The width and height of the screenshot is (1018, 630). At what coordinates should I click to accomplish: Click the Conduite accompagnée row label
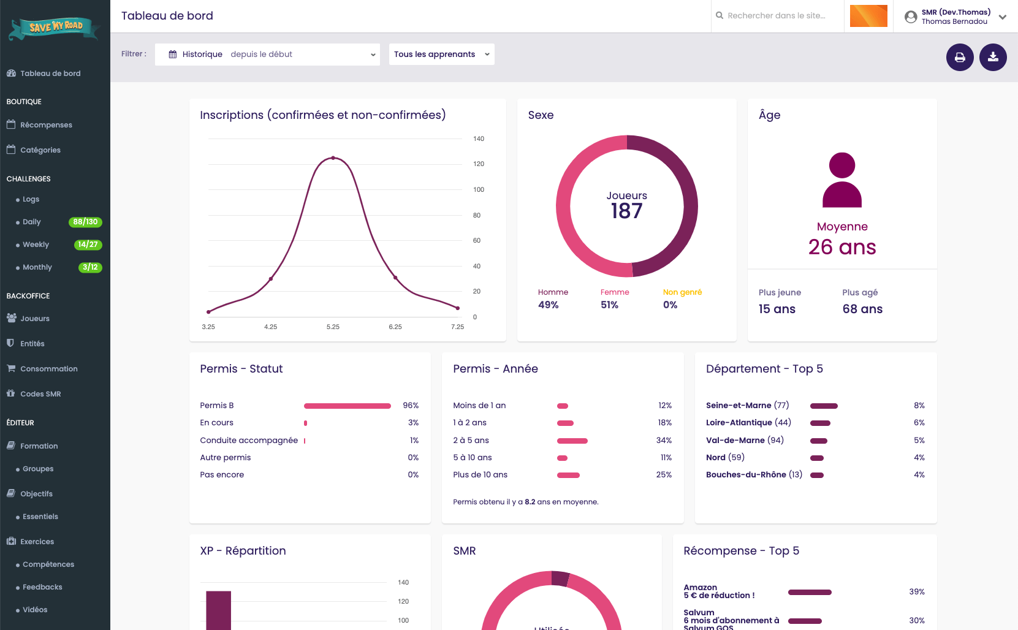coord(249,441)
